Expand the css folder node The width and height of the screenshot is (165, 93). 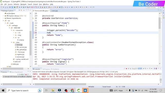coord(14,33)
